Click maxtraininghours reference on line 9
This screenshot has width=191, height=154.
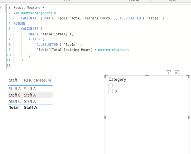(x=114, y=50)
